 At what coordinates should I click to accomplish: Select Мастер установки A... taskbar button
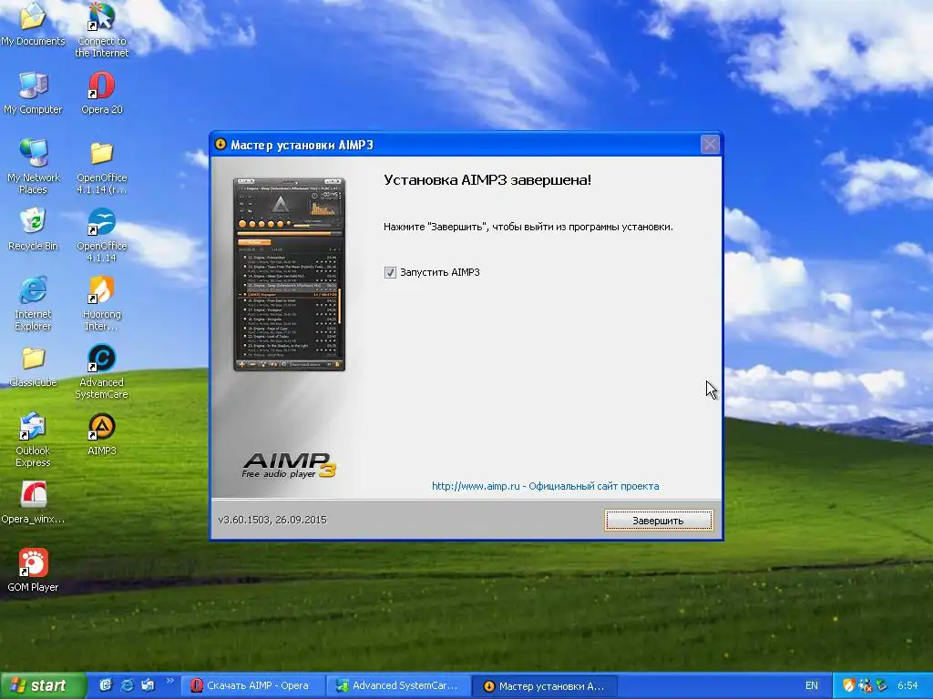pyautogui.click(x=545, y=686)
